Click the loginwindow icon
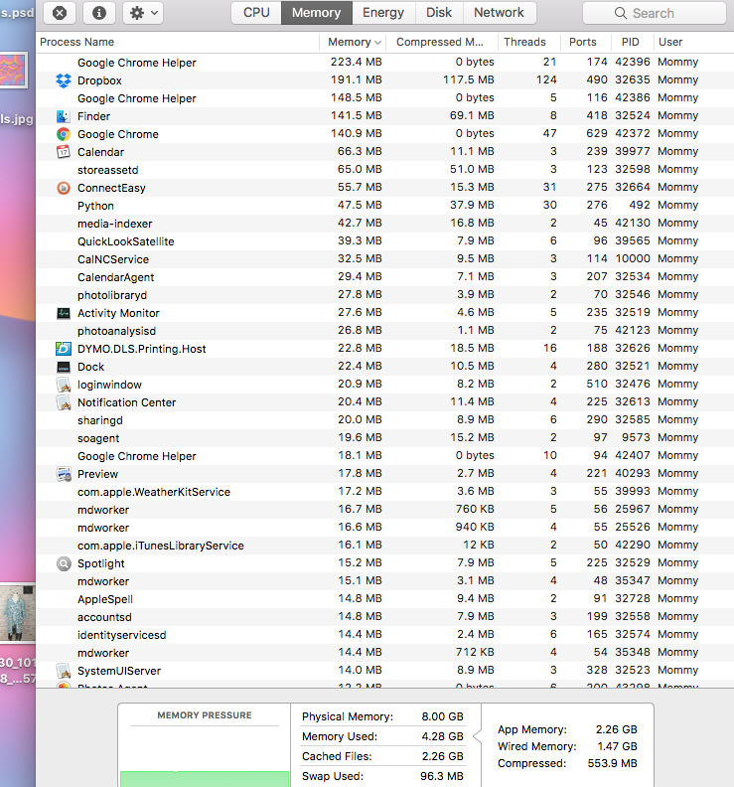Viewport: 734px width, 787px height. pyautogui.click(x=64, y=385)
